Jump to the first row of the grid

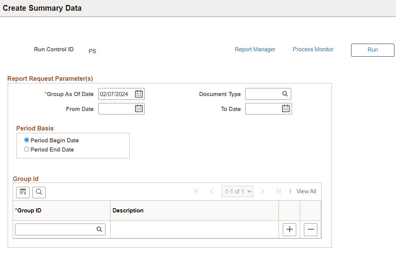pyautogui.click(x=196, y=191)
